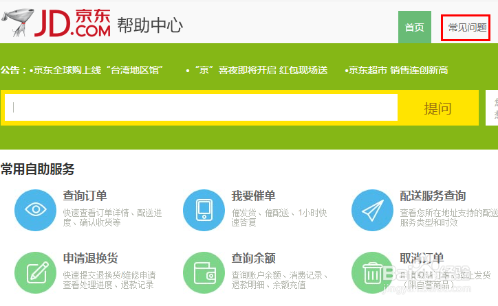Open announcement 京东全球购上线"台湾地区馆"

[x=98, y=70]
